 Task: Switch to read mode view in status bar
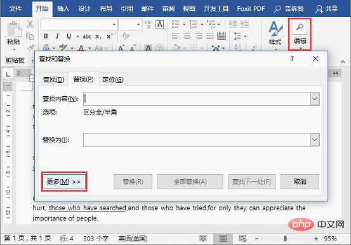pos(203,239)
